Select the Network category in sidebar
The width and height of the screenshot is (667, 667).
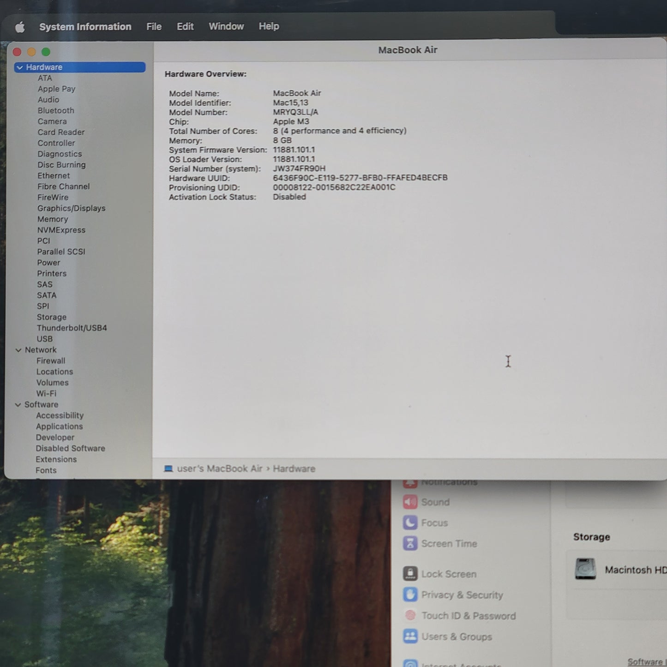click(x=41, y=350)
